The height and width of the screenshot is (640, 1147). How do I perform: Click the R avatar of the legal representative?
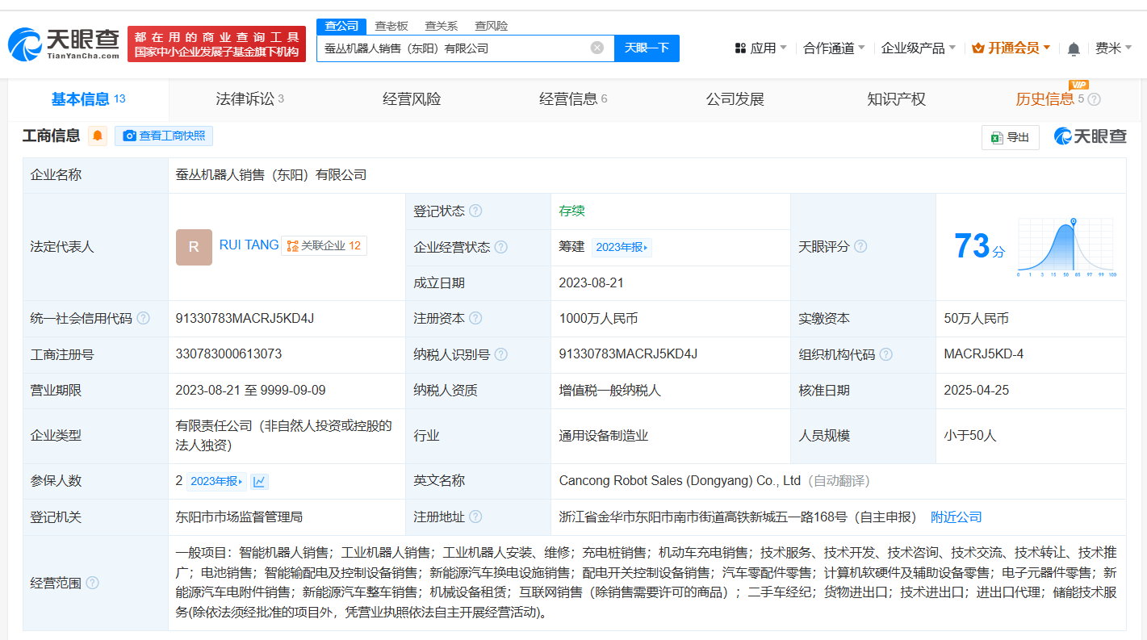point(194,247)
